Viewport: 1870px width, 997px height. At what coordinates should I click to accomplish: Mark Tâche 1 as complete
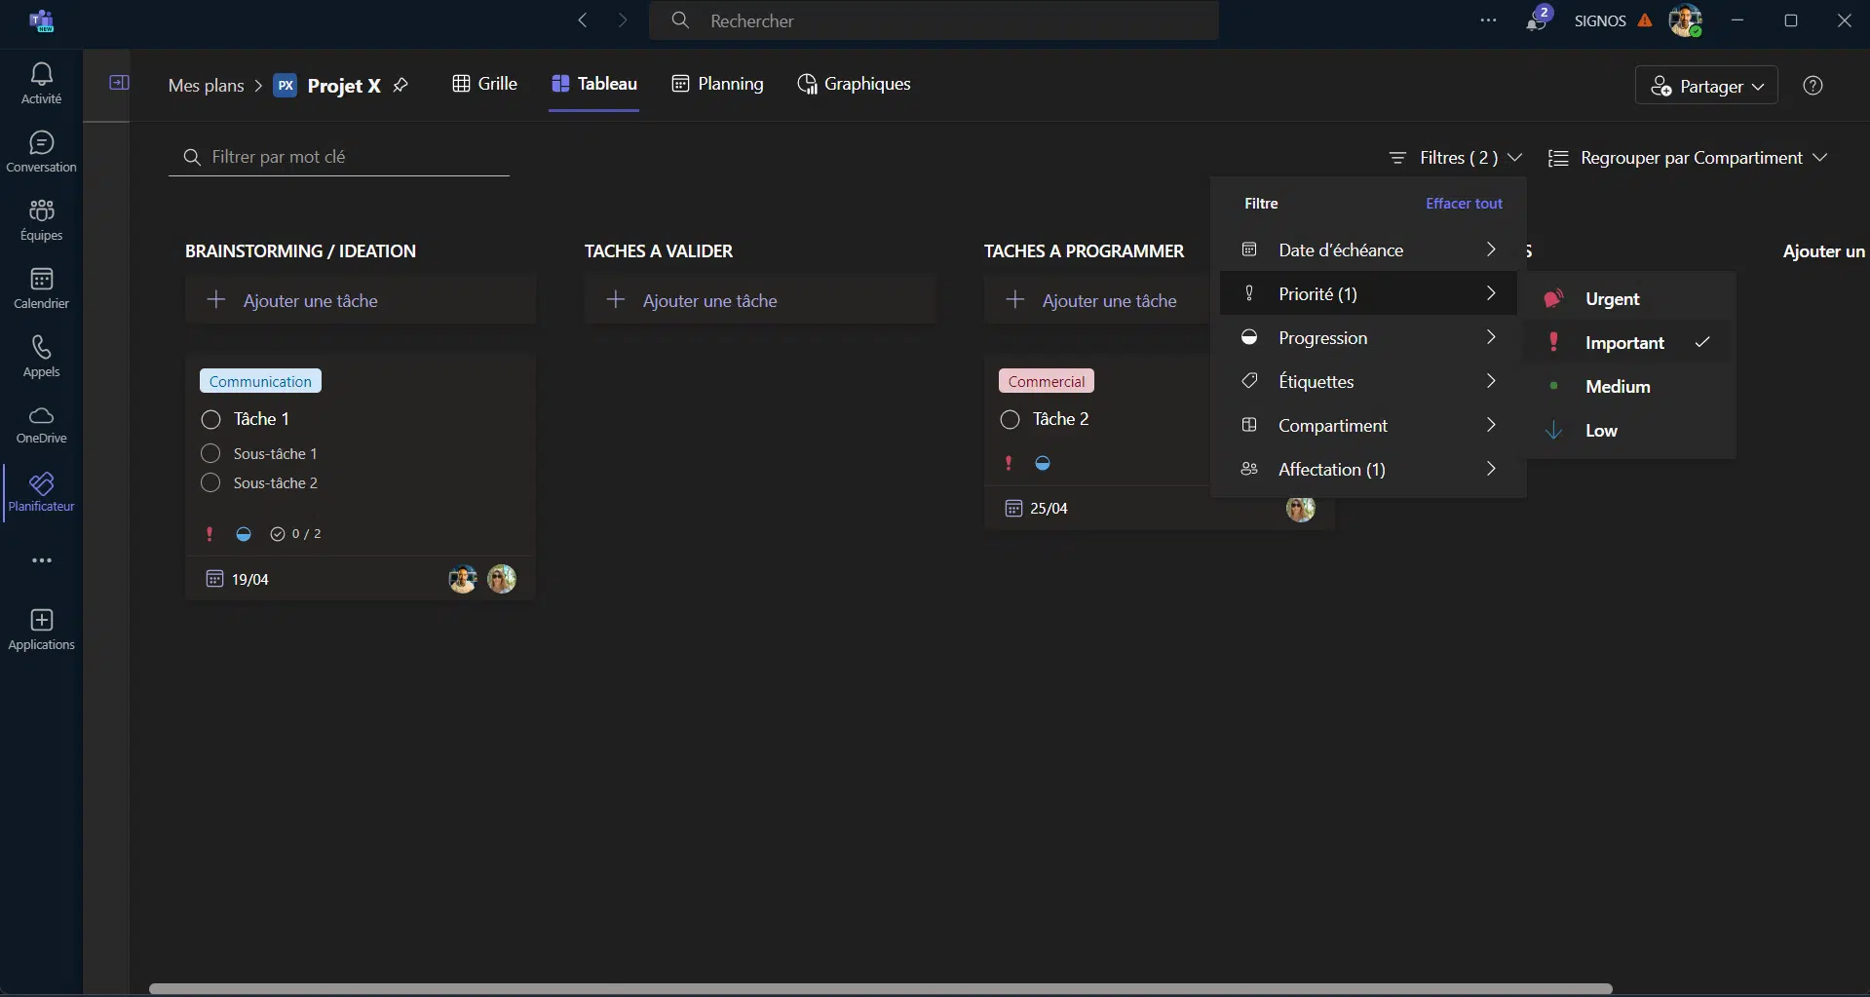[211, 420]
